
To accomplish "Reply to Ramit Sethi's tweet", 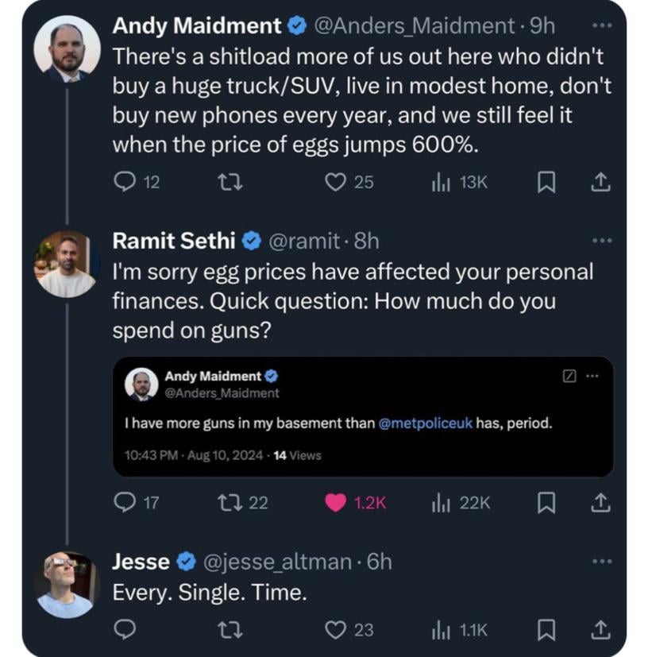I will (x=125, y=502).
